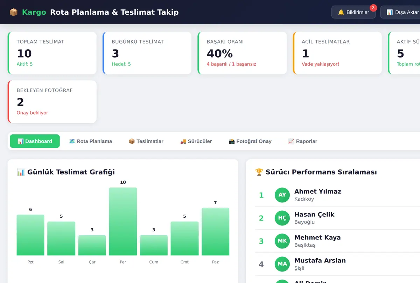
Task: Click the "4 başarılı / 1 başarısız" text
Action: coord(231,64)
